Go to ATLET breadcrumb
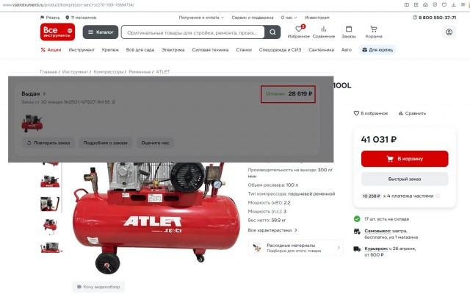This screenshot has height=300, width=470. point(163,72)
